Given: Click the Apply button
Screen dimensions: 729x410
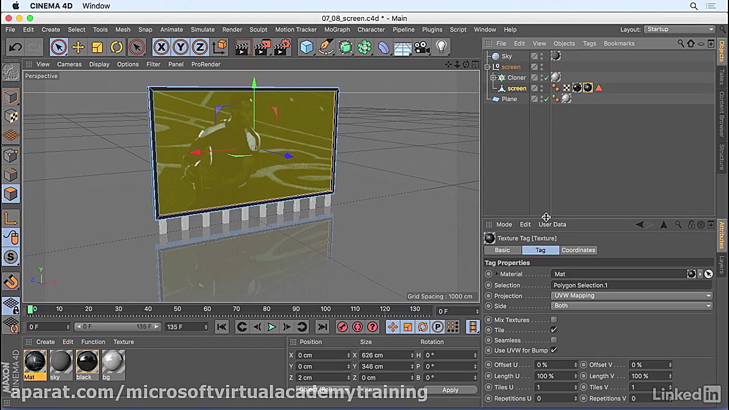Looking at the screenshot, I should (450, 390).
